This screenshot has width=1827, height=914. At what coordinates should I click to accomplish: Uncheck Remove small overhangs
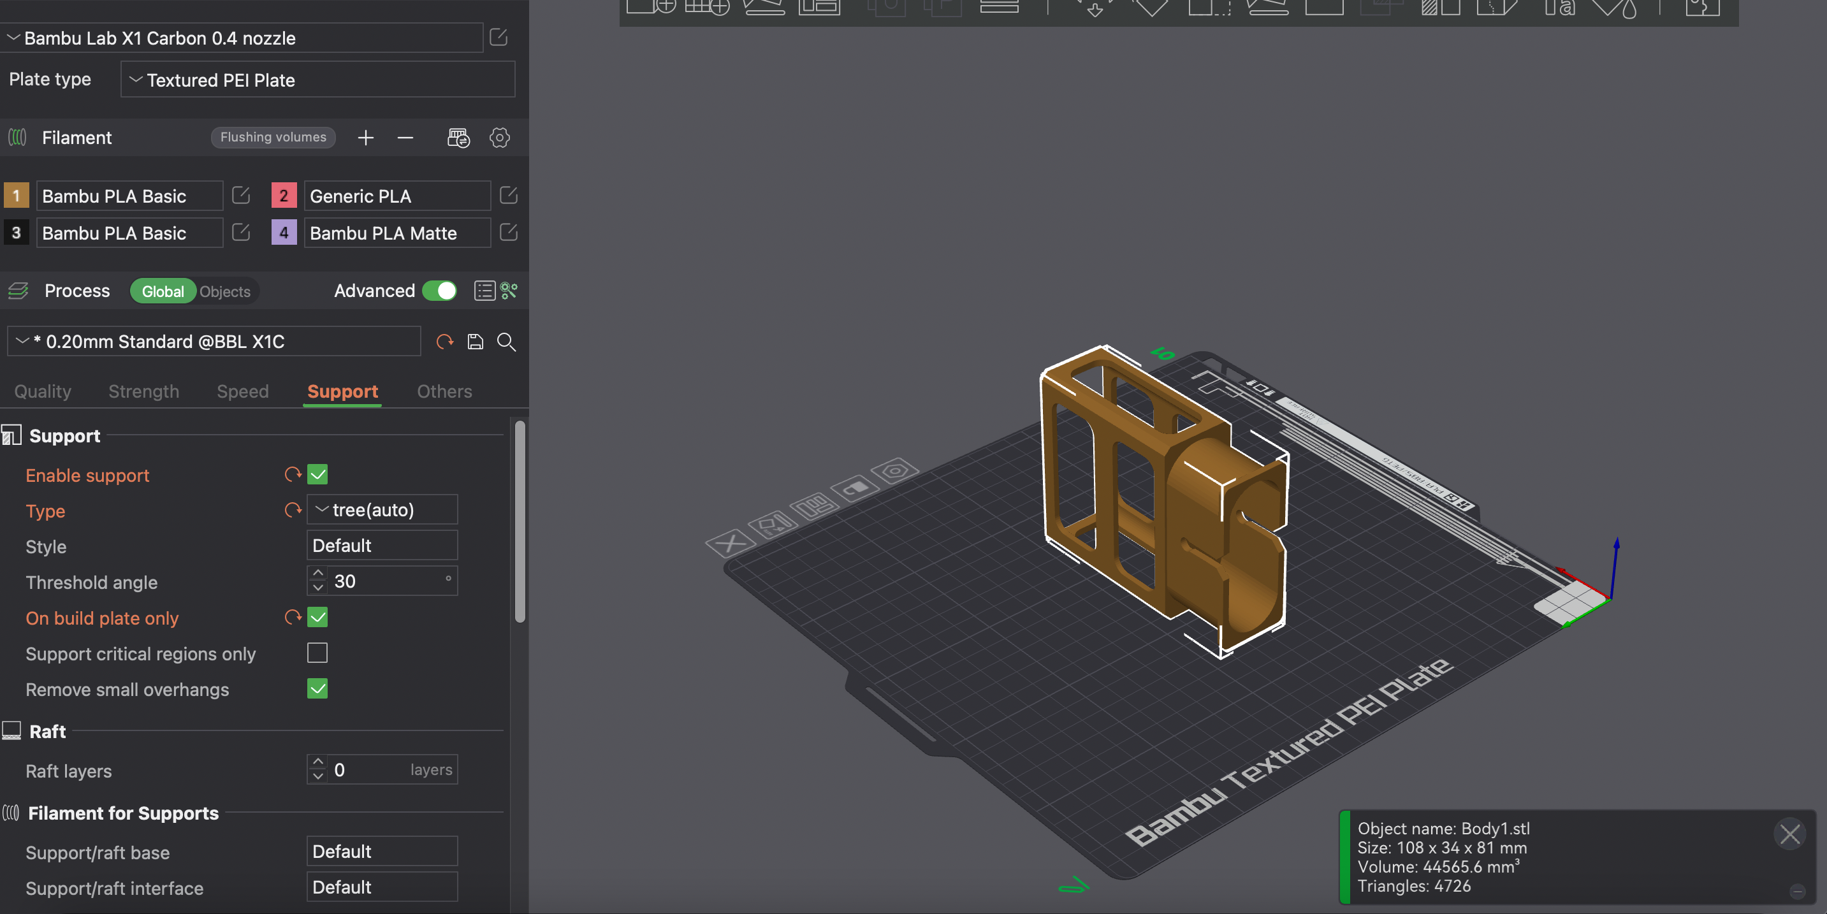317,688
